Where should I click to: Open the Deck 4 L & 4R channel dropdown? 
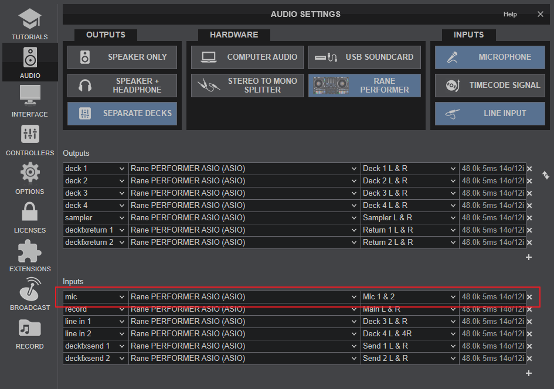tap(410, 335)
